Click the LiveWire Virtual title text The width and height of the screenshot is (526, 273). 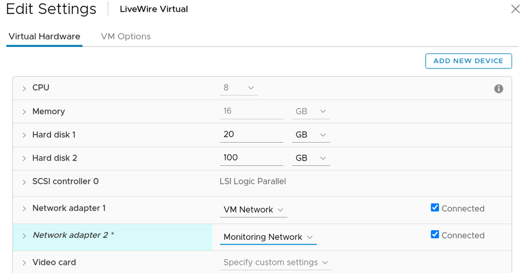coord(154,9)
